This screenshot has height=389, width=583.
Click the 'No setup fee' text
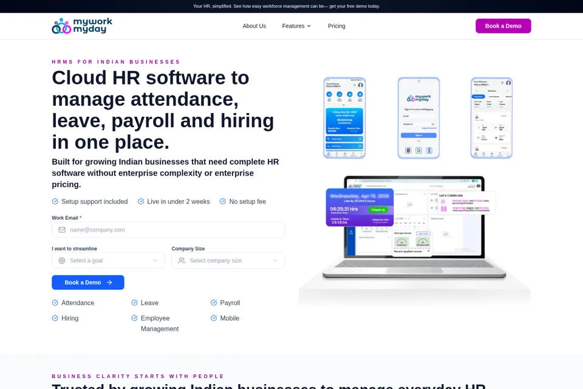[x=248, y=201]
